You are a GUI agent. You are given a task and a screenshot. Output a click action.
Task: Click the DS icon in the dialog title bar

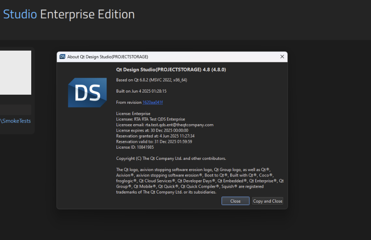click(62, 57)
